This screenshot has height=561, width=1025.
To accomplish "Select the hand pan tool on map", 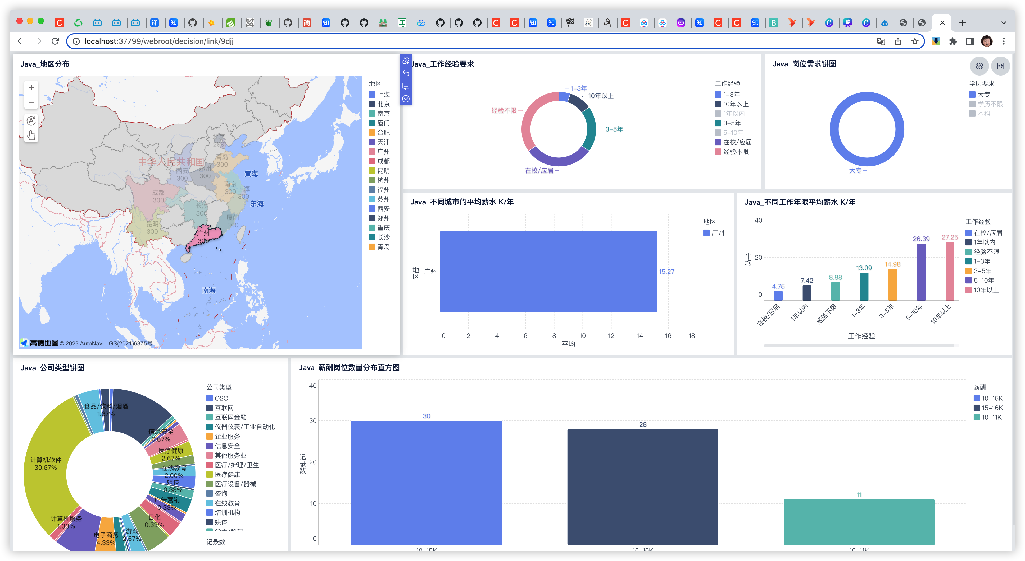I will tap(31, 135).
